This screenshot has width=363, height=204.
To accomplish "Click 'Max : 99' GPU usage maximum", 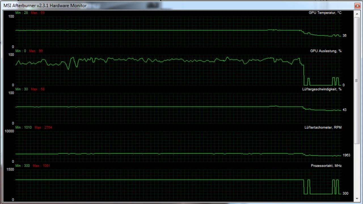I will (x=36, y=51).
